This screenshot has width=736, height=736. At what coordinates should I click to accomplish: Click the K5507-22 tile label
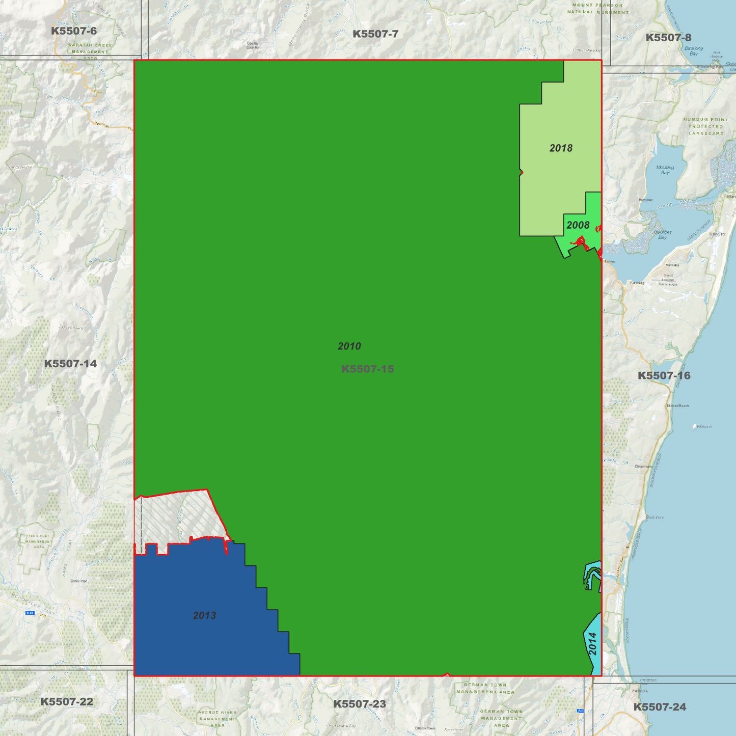click(x=67, y=701)
